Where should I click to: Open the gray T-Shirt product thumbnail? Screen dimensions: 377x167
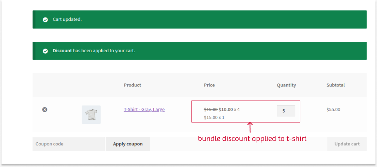[91, 114]
